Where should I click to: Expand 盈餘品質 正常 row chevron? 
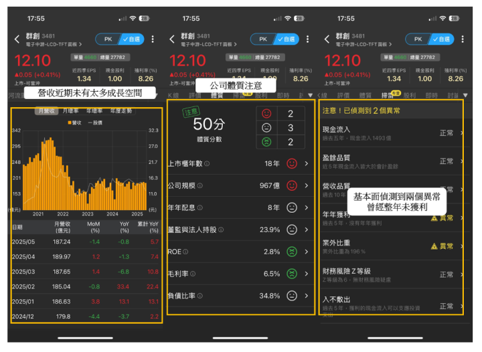tap(461, 161)
